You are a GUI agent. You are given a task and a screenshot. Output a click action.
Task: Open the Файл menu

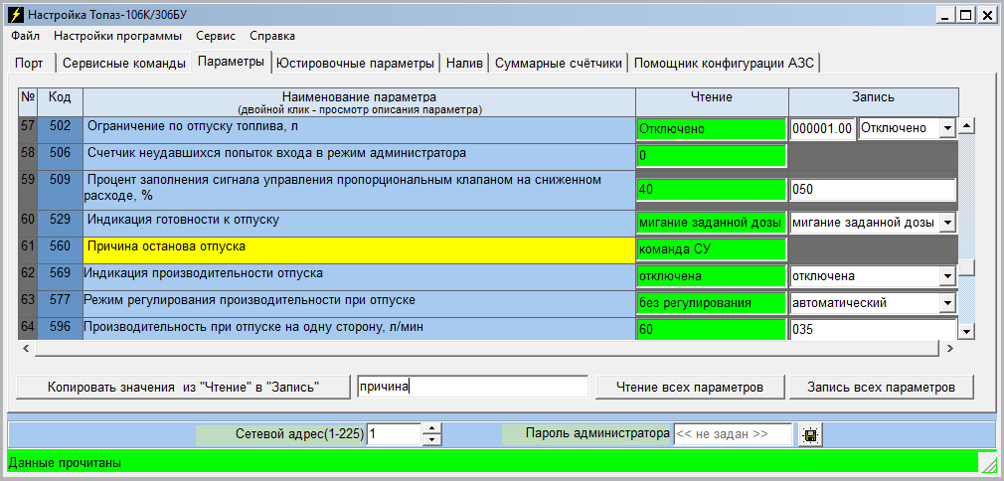[x=25, y=36]
